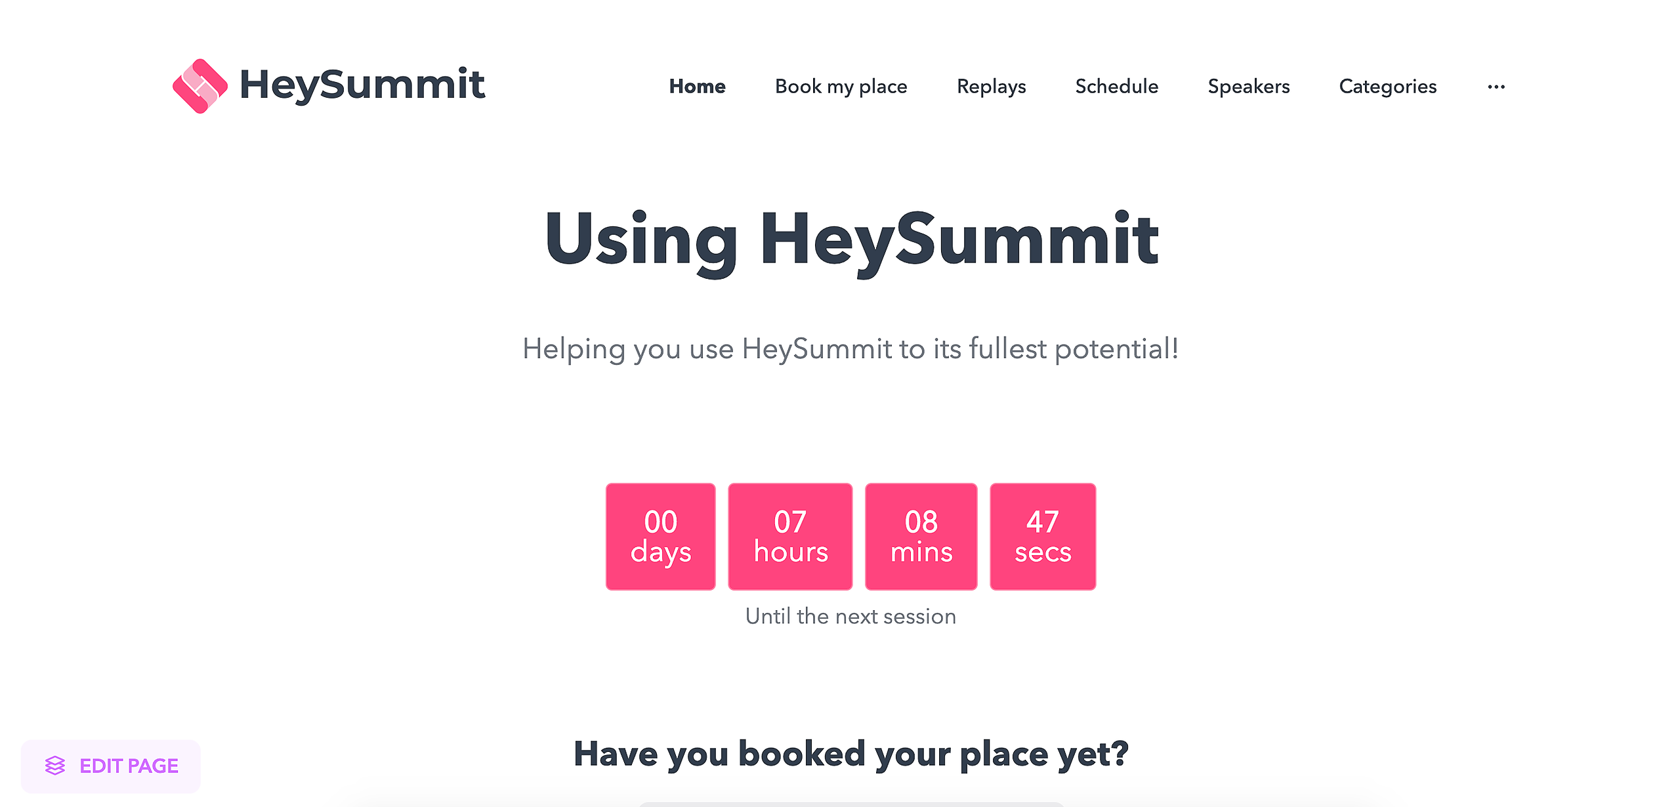Click the HeySummit pink diamond logo icon
The image size is (1680, 807).
(x=200, y=86)
